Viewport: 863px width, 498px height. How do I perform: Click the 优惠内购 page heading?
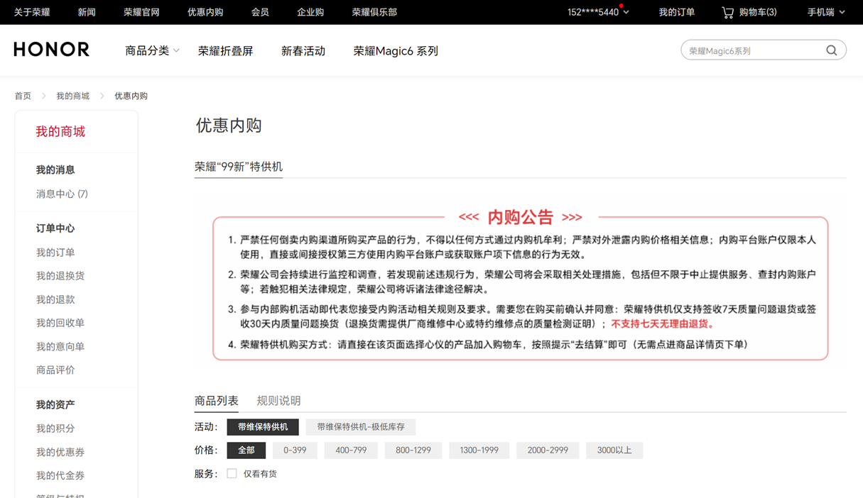point(229,126)
